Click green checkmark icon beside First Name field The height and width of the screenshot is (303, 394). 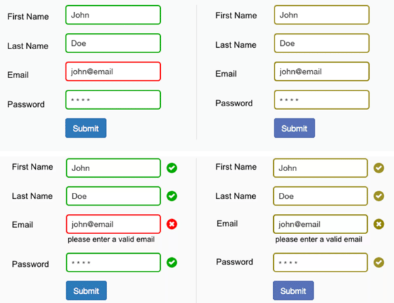[172, 168]
